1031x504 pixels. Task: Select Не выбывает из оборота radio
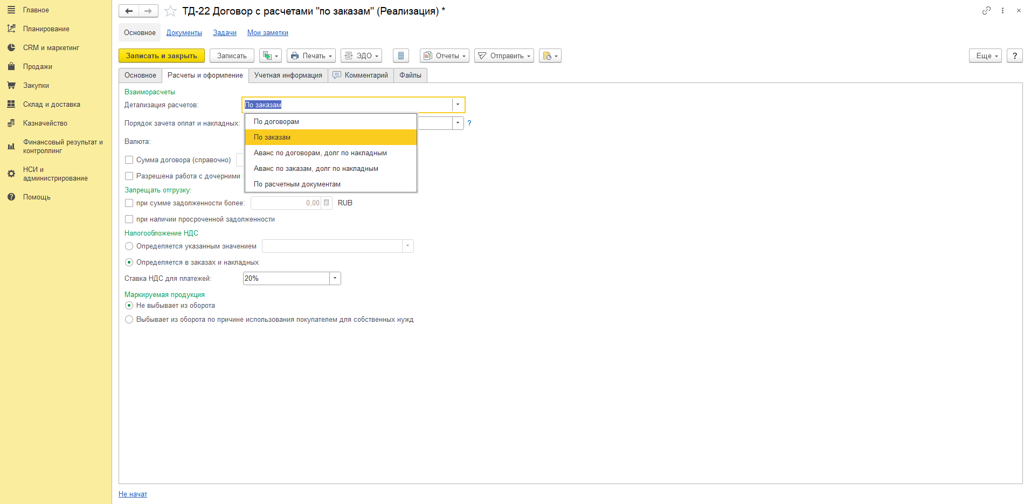tap(129, 306)
